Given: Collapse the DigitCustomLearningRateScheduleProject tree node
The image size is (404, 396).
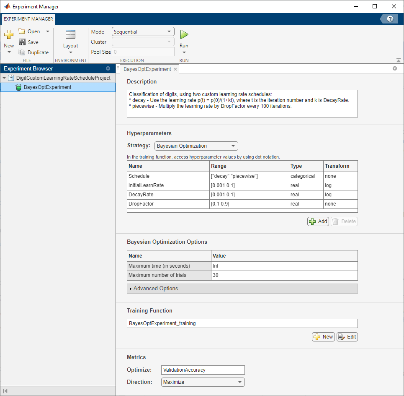Looking at the screenshot, I should point(4,78).
